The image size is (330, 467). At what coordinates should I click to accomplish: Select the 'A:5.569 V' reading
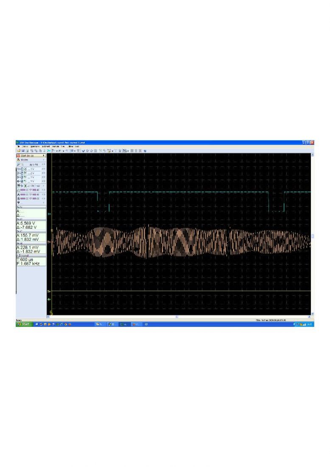(x=26, y=223)
